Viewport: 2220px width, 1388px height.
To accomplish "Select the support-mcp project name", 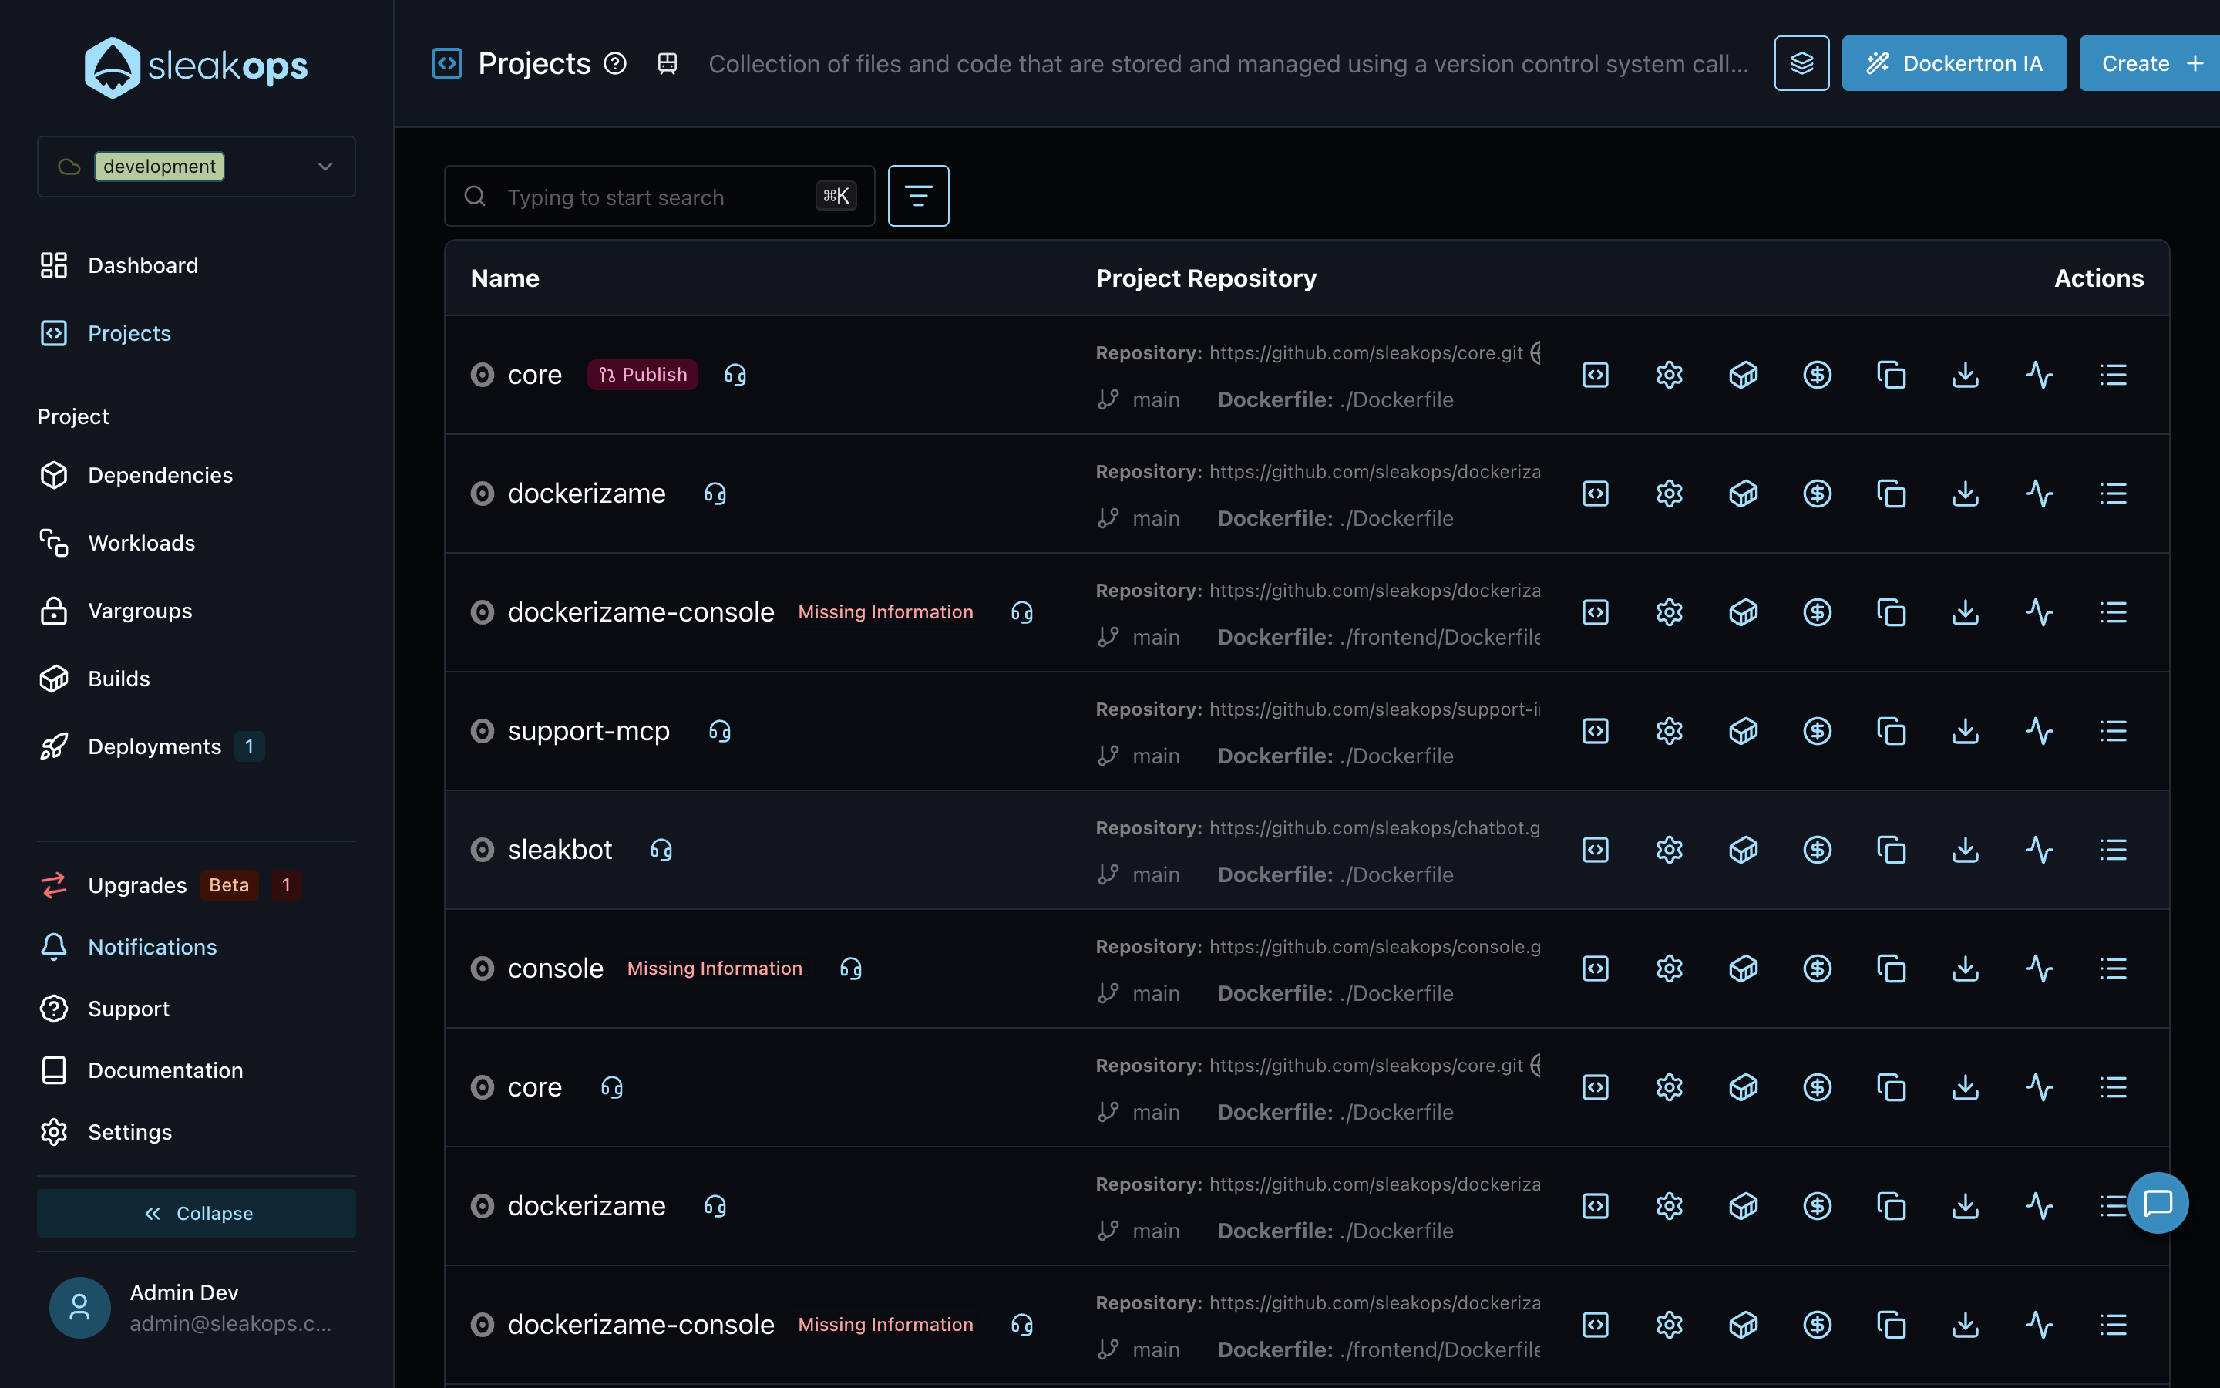I will click(589, 731).
